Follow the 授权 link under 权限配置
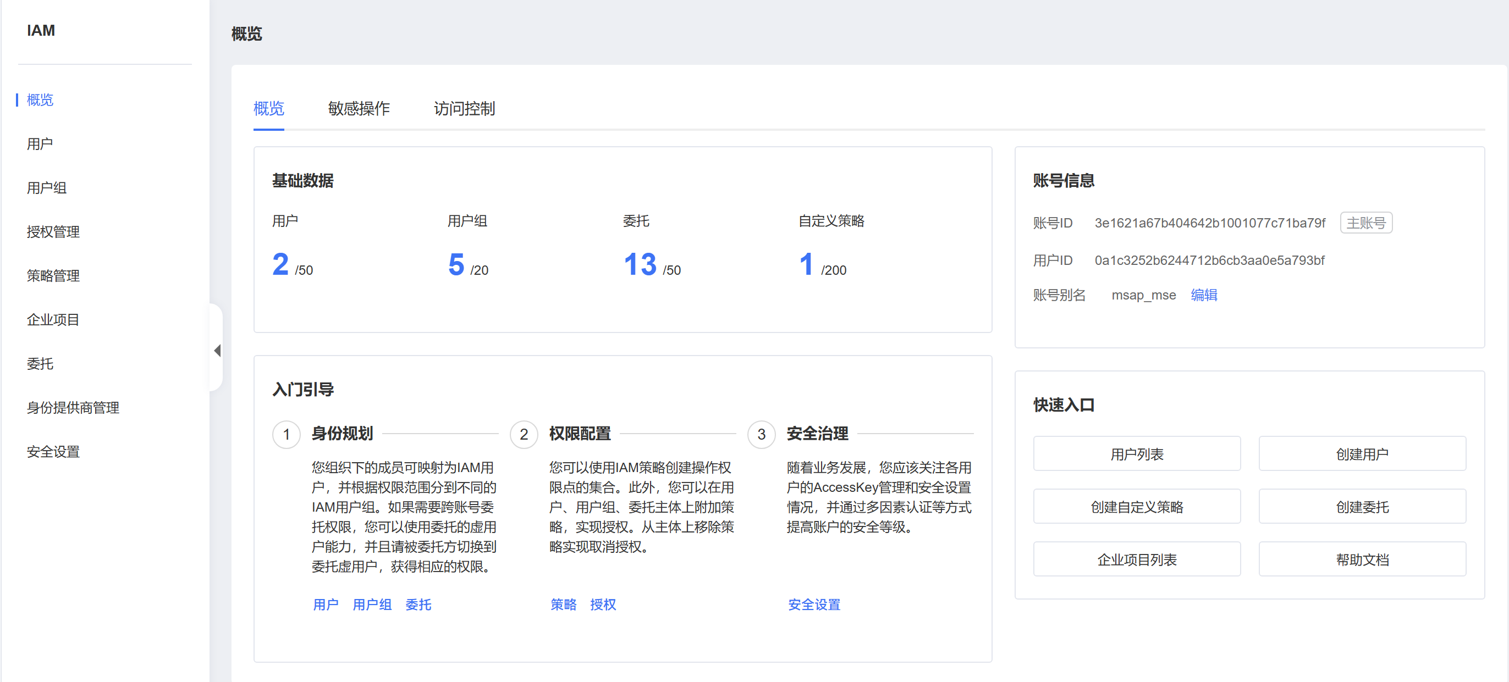1509x682 pixels. point(603,605)
